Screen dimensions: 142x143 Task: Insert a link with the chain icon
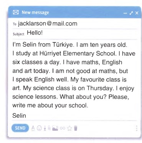point(63,128)
